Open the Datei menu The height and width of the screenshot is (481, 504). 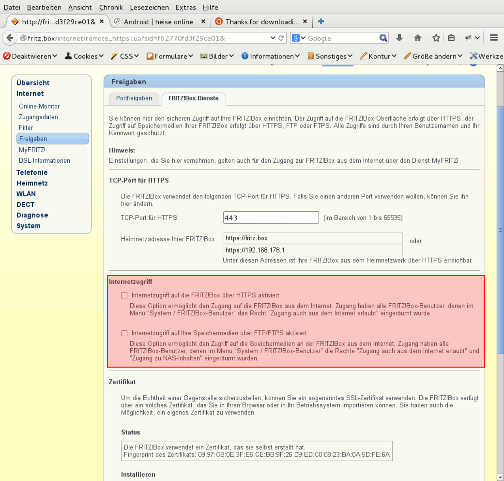click(x=12, y=7)
